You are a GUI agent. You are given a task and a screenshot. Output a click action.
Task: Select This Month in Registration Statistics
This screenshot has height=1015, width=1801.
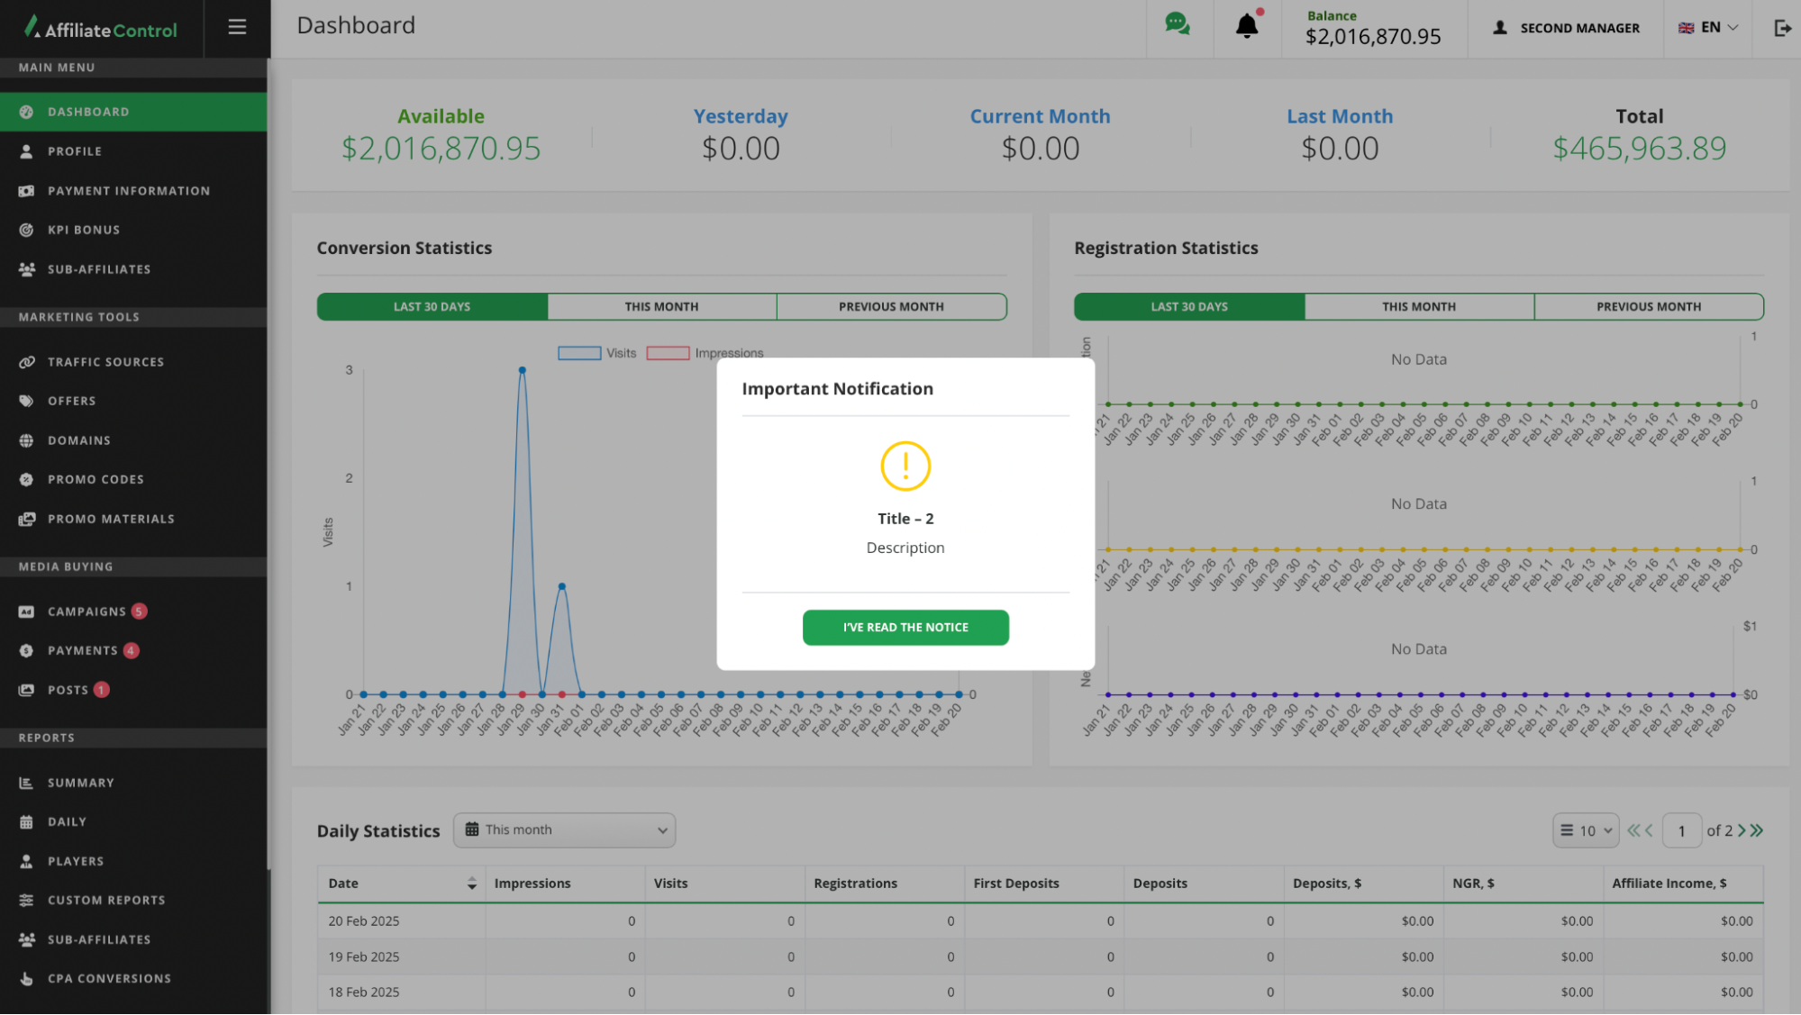click(1418, 306)
